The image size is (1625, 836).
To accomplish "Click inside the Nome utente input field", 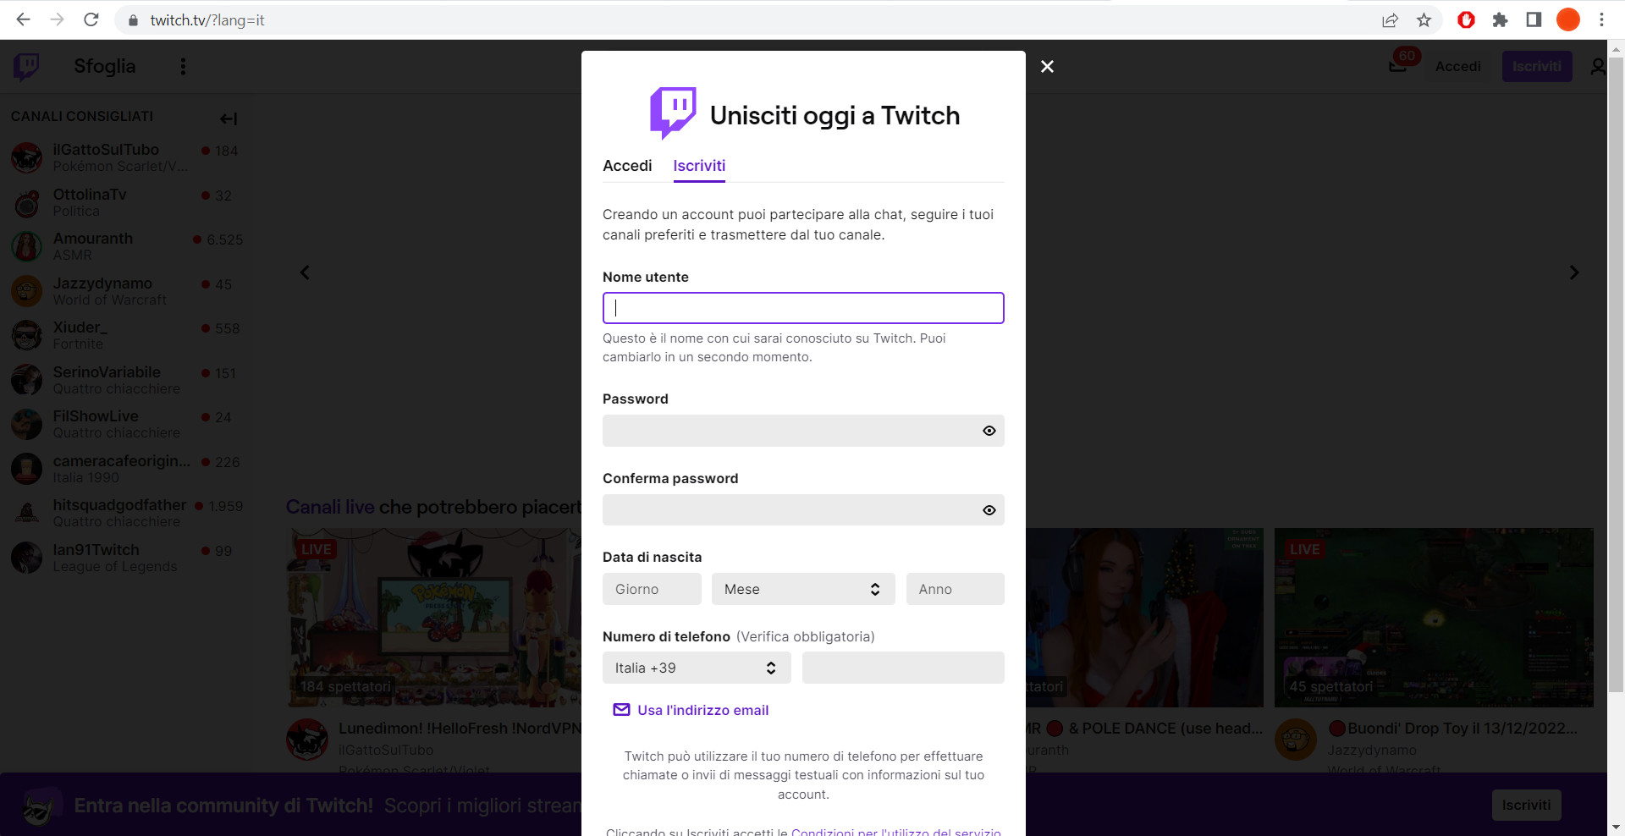I will pyautogui.click(x=802, y=308).
